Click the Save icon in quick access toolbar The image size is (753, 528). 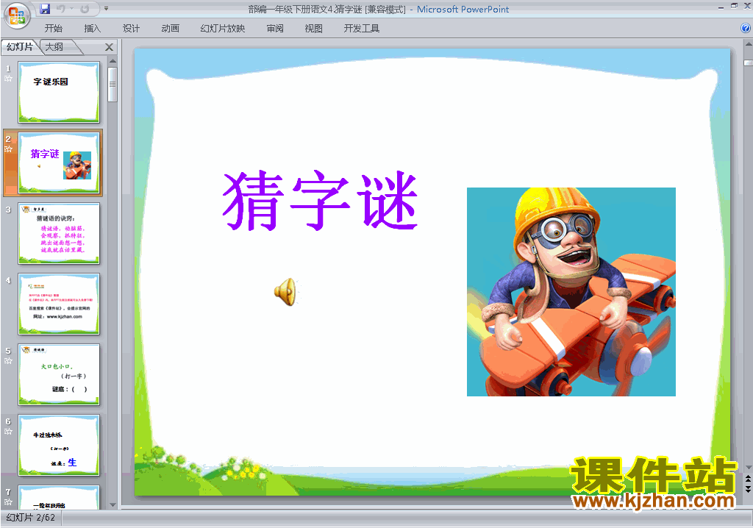point(45,9)
